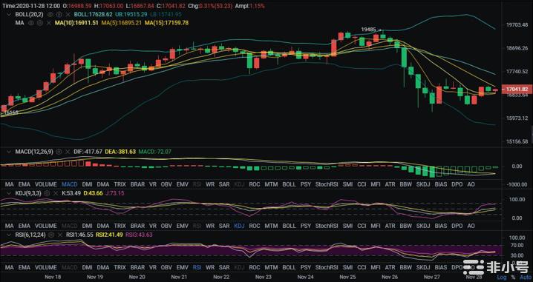Viewport: 533px width, 282px height.
Task: Select WR in the indicator row under KDJ panel
Action: tap(210, 226)
